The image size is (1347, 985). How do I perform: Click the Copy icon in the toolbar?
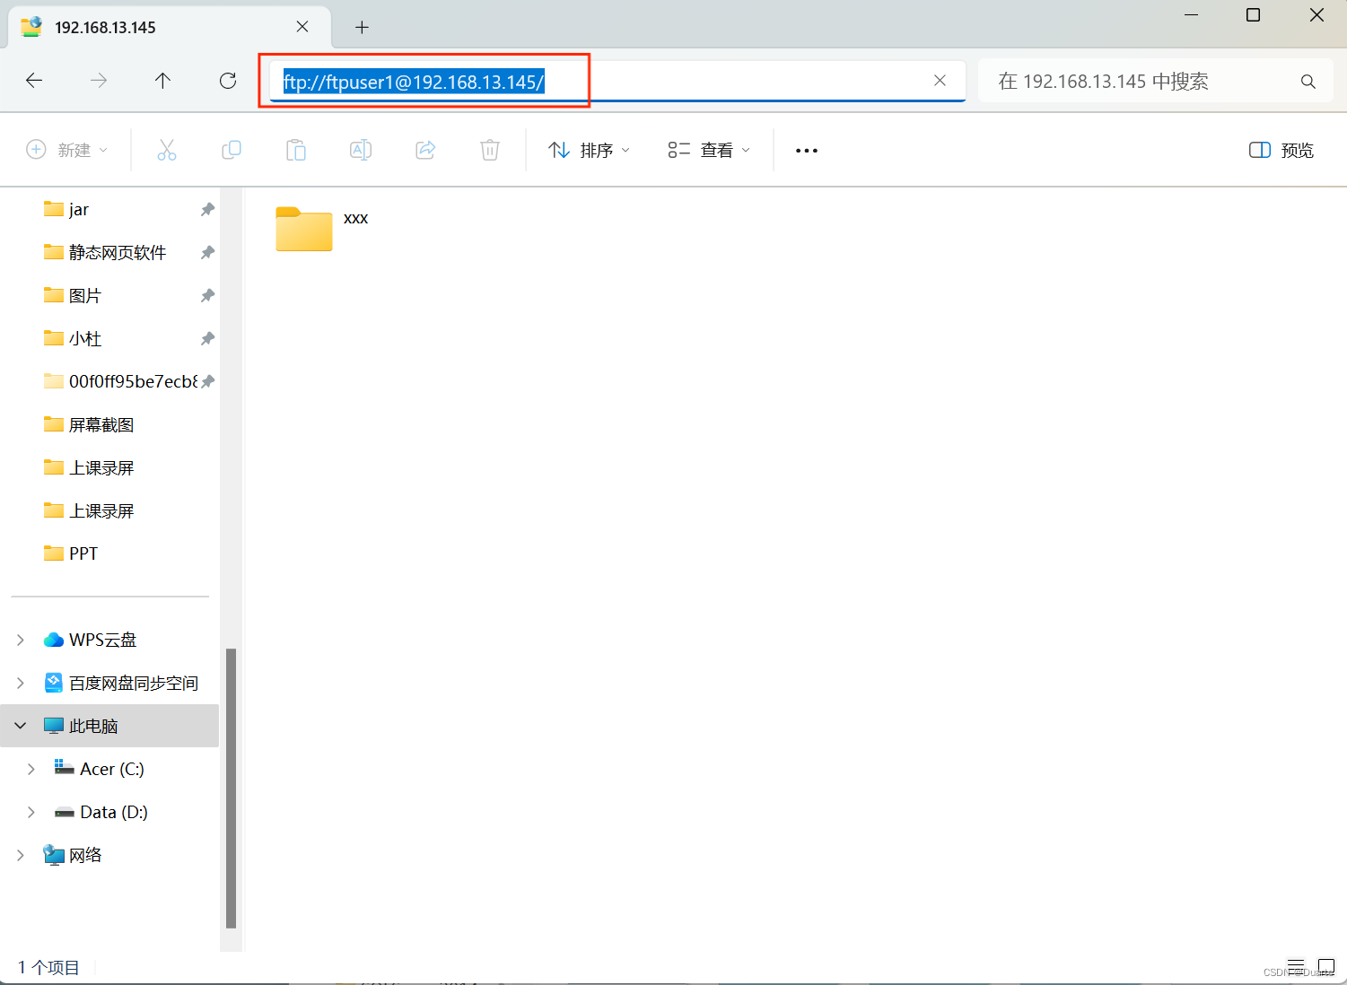tap(232, 150)
